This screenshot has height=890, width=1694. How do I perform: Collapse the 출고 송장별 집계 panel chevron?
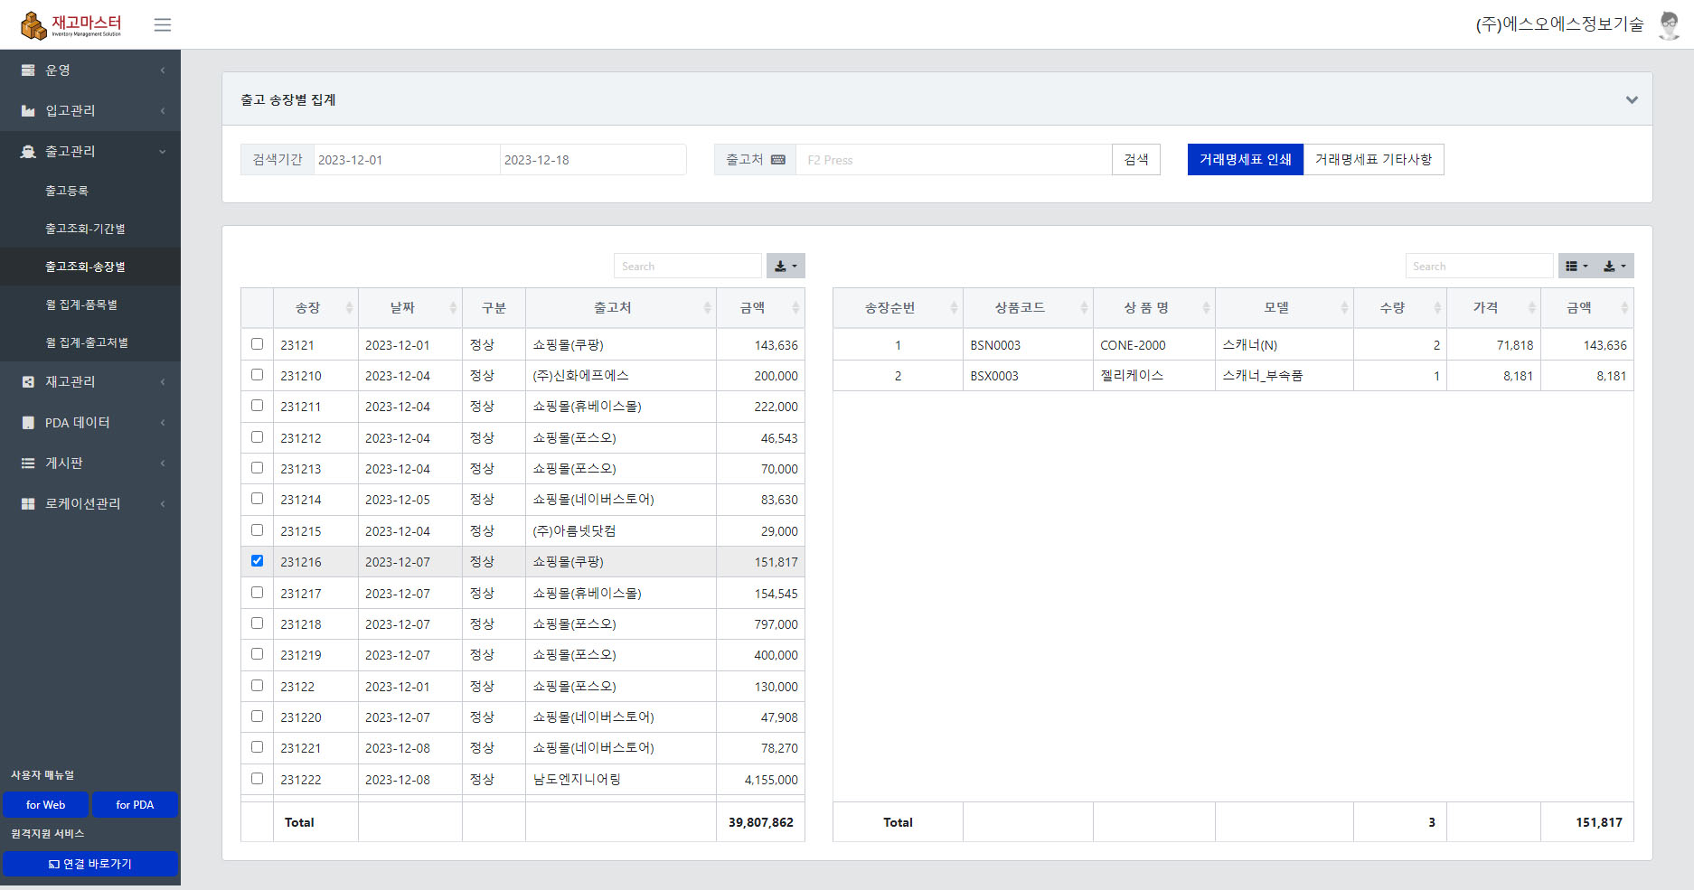pos(1632,99)
